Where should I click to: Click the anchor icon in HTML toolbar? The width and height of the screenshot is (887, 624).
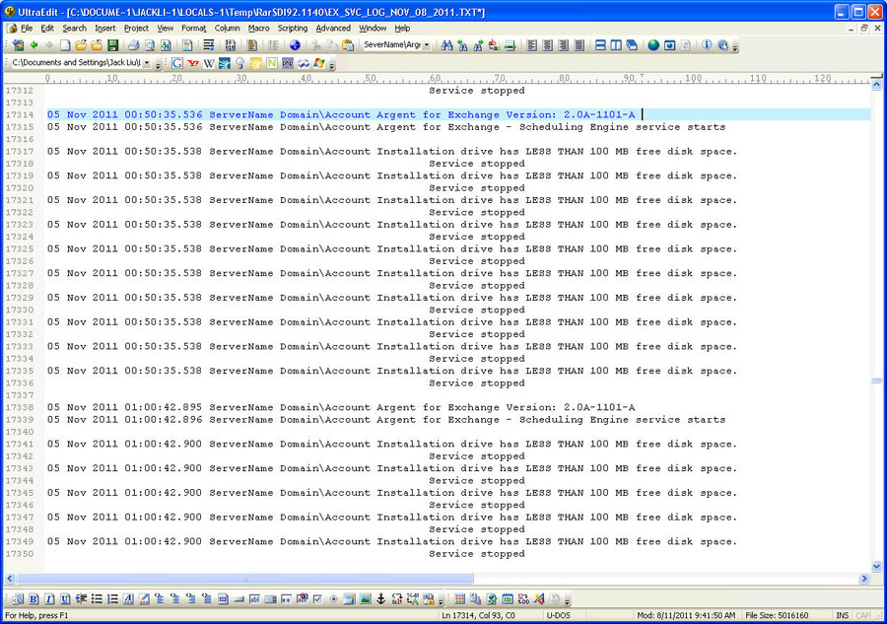pos(382,599)
